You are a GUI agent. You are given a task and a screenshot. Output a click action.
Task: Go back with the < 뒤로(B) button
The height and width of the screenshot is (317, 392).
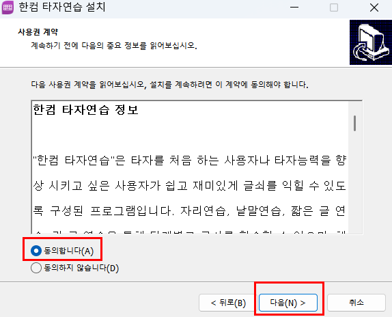[x=228, y=303]
